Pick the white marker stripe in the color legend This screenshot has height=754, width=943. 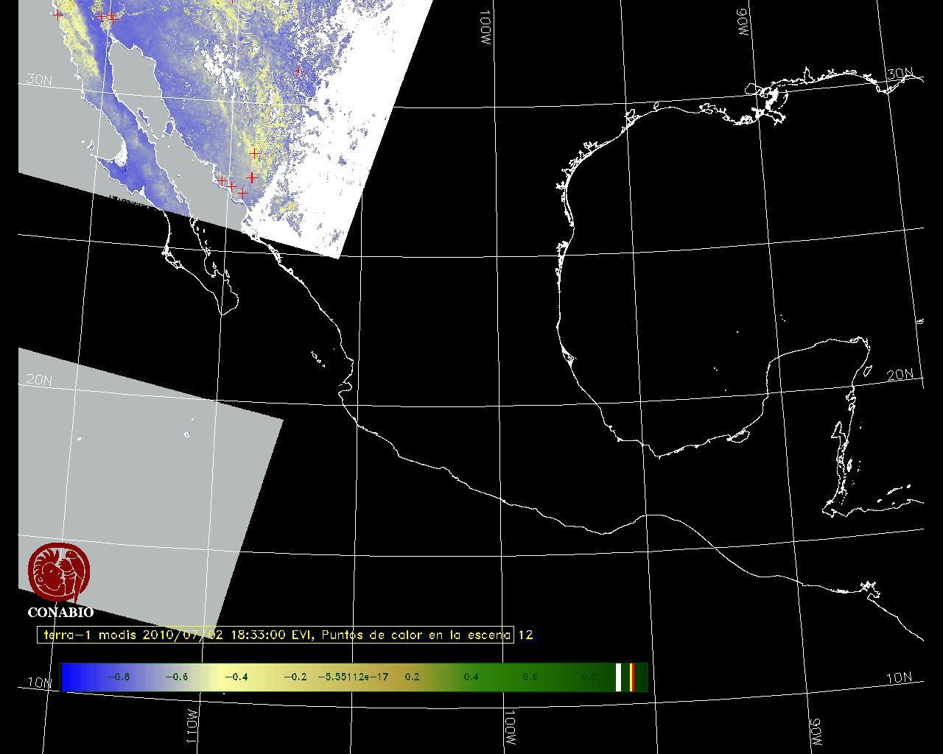pos(619,677)
